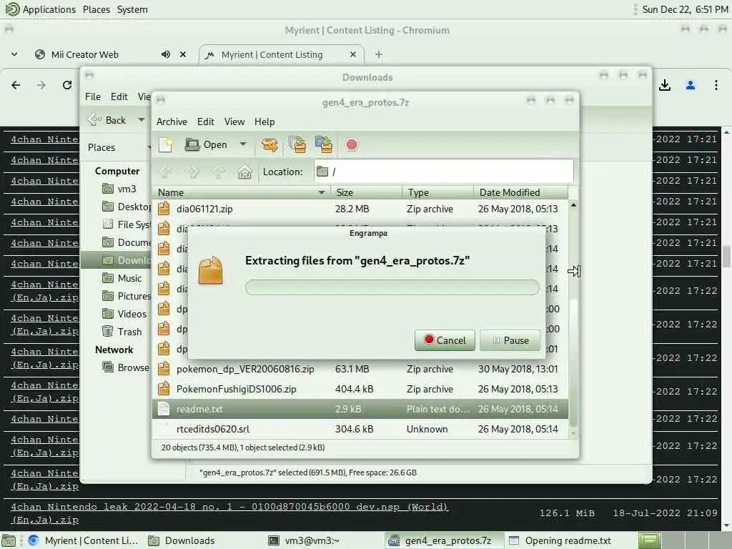Close the Myrient Content Listing tab
The image size is (732, 549).
pyautogui.click(x=353, y=54)
